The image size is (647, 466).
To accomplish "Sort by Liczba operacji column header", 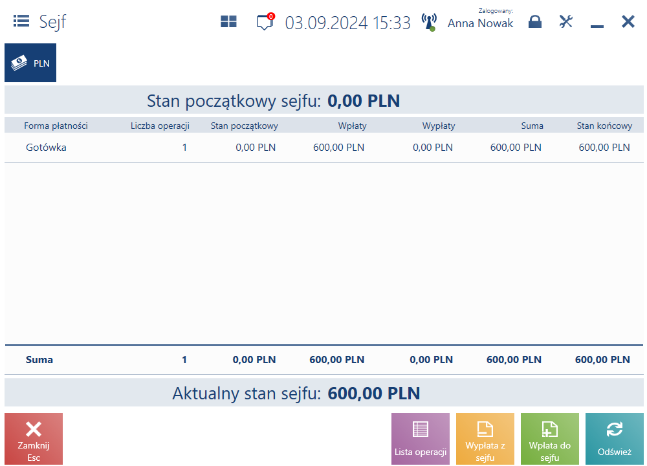I will [160, 126].
